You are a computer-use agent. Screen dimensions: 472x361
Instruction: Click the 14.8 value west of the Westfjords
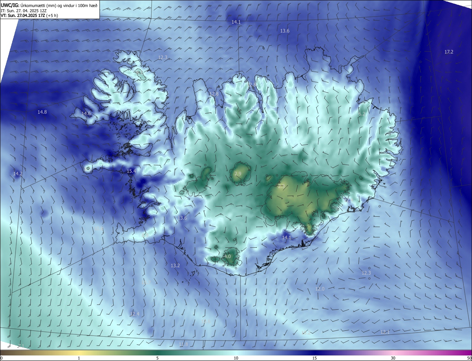[42, 112]
